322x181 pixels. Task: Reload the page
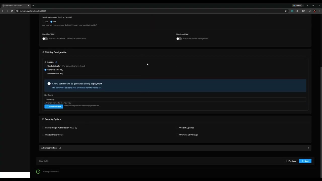[x=12, y=11]
